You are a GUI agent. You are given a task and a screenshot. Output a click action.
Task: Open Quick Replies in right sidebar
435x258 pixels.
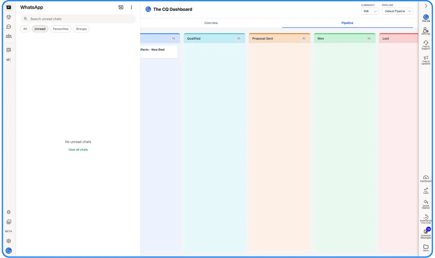point(426,204)
